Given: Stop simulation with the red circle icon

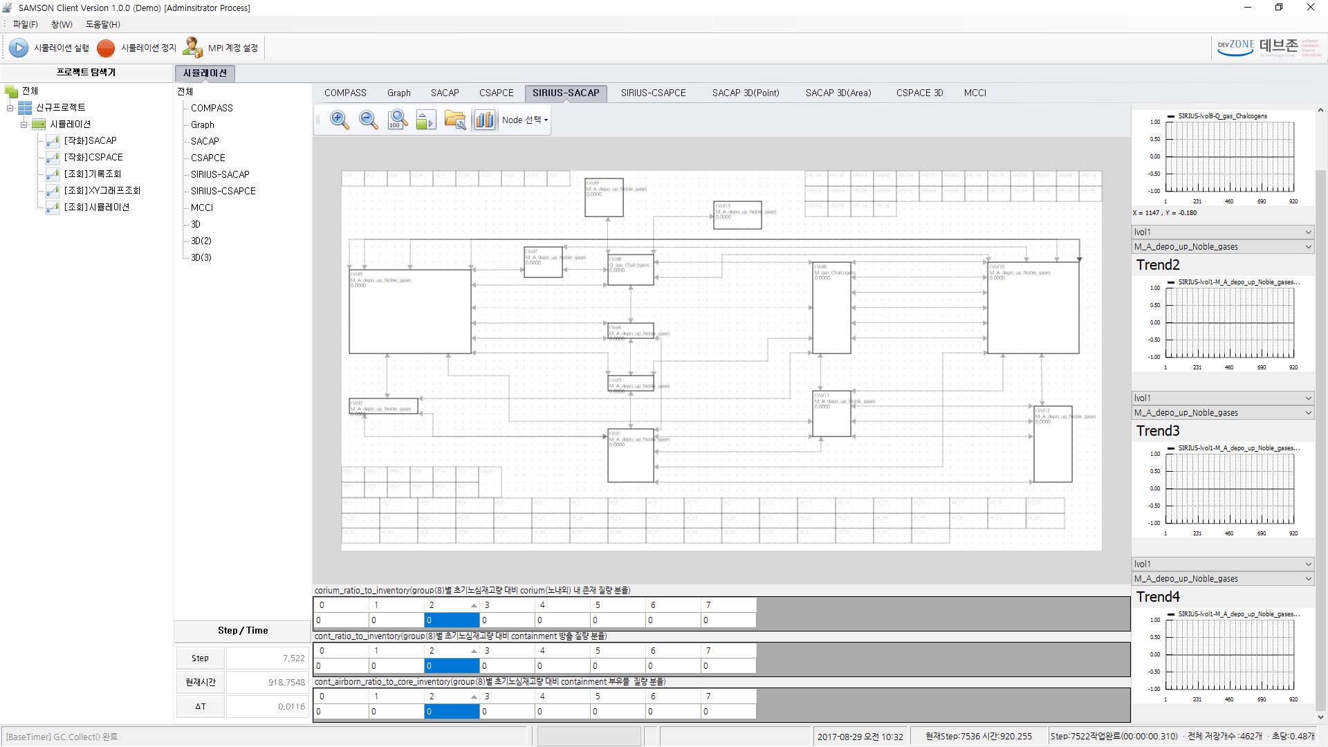Looking at the screenshot, I should point(106,48).
